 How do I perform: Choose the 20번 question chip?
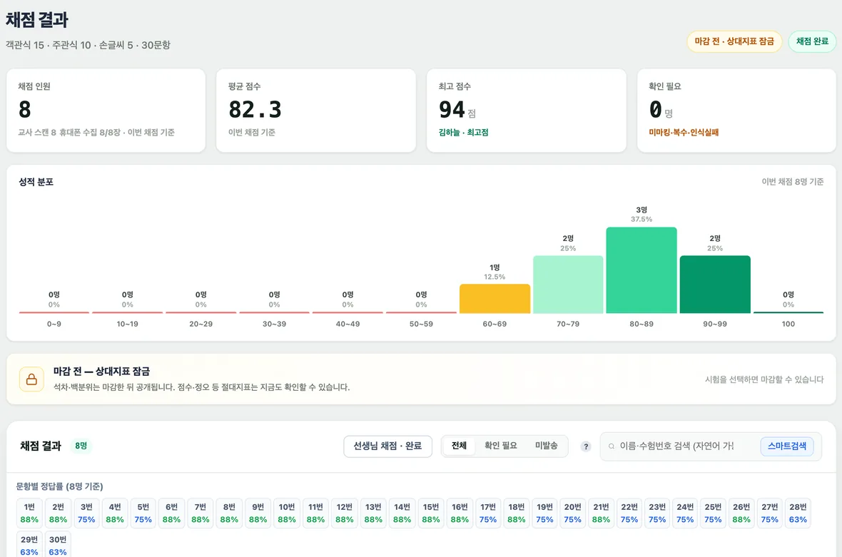point(573,513)
